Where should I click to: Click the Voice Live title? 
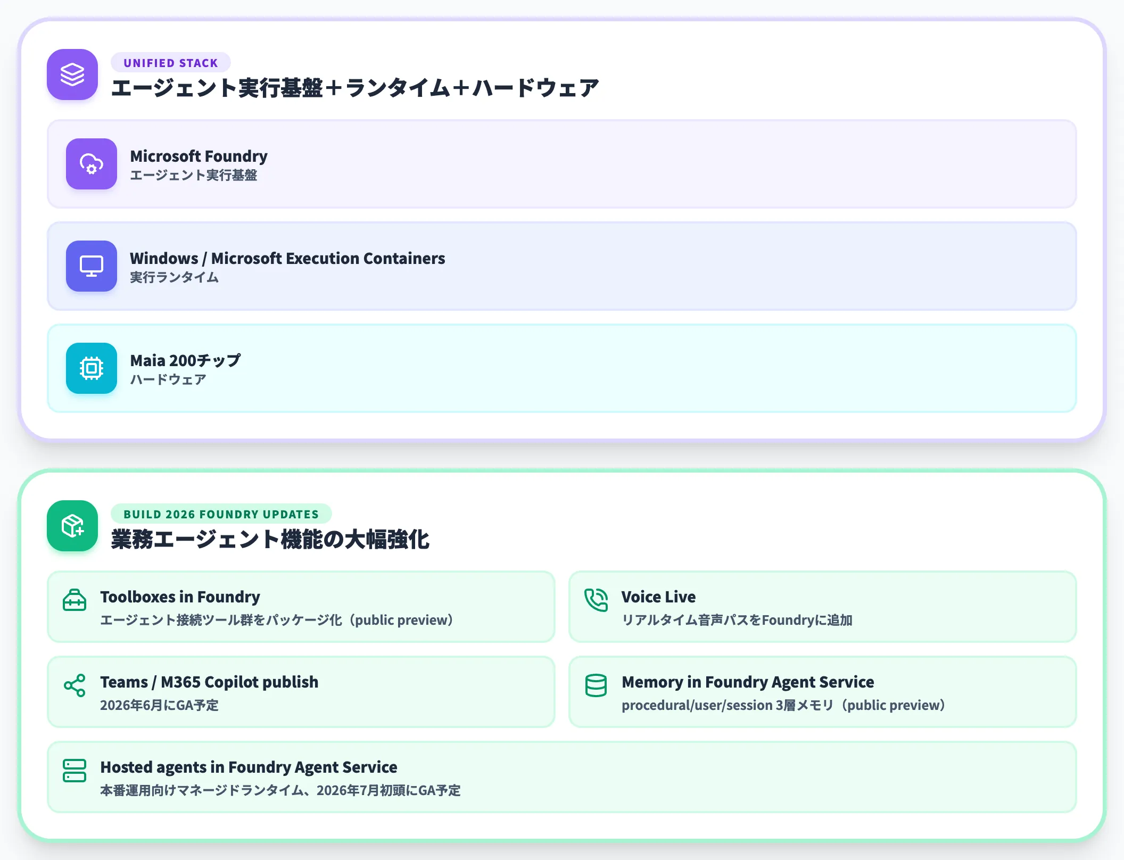click(659, 597)
